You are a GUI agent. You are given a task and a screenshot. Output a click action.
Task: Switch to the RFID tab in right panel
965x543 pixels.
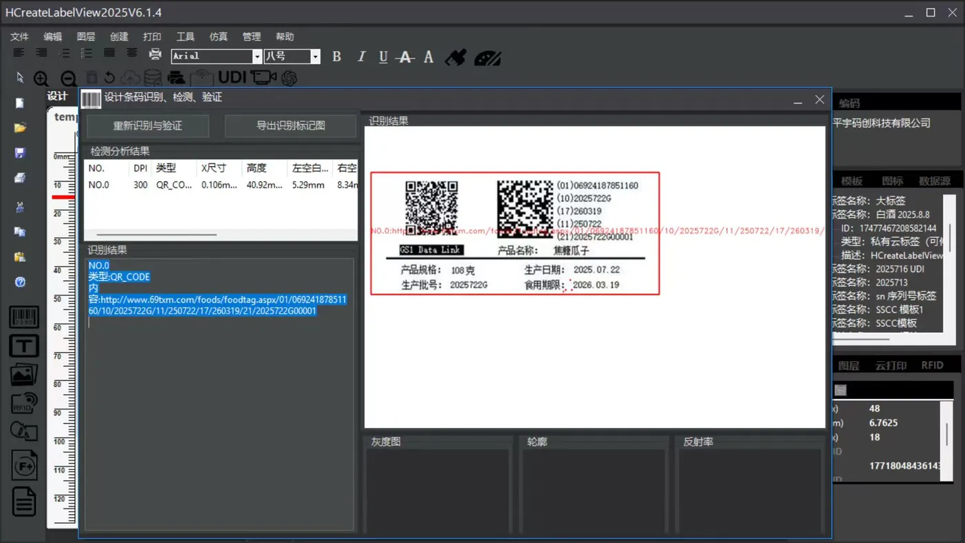(932, 365)
